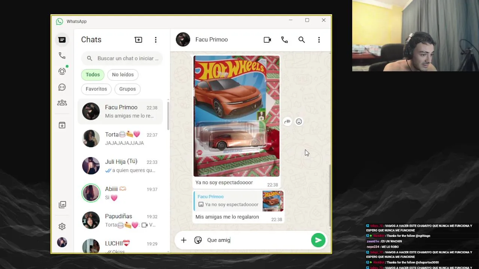479x269 pixels.
Task: Open your profile avatar in sidebar
Action: (x=62, y=242)
